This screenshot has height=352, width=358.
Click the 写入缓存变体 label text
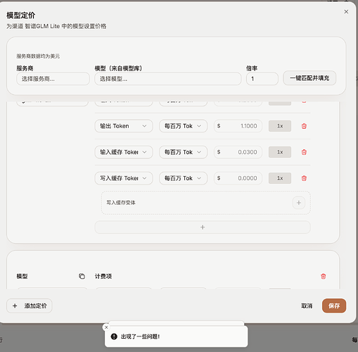[x=121, y=203]
